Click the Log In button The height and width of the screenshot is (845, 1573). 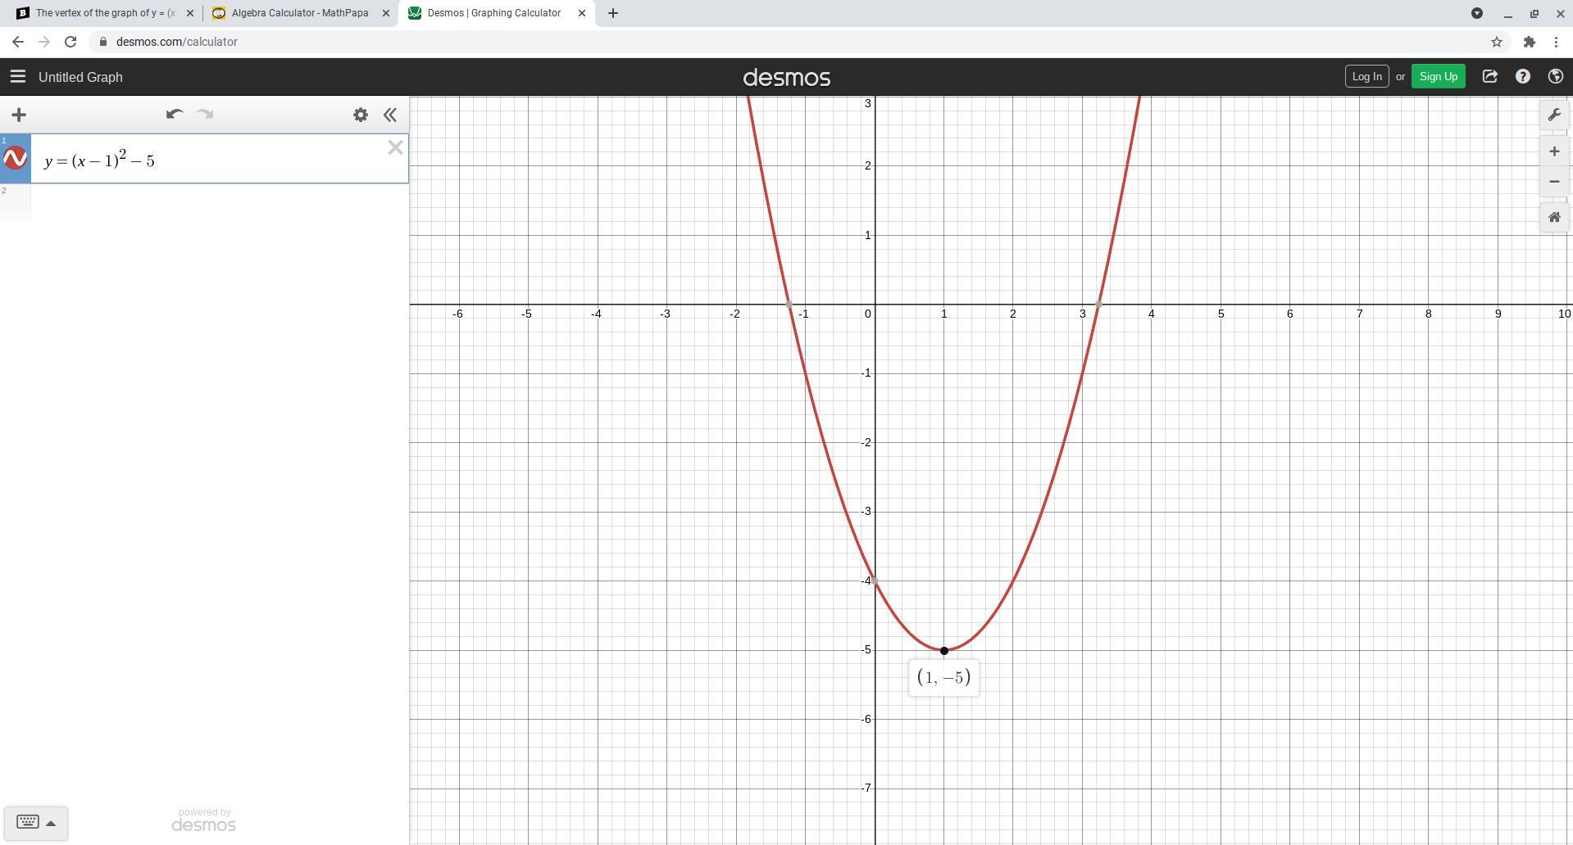point(1366,77)
